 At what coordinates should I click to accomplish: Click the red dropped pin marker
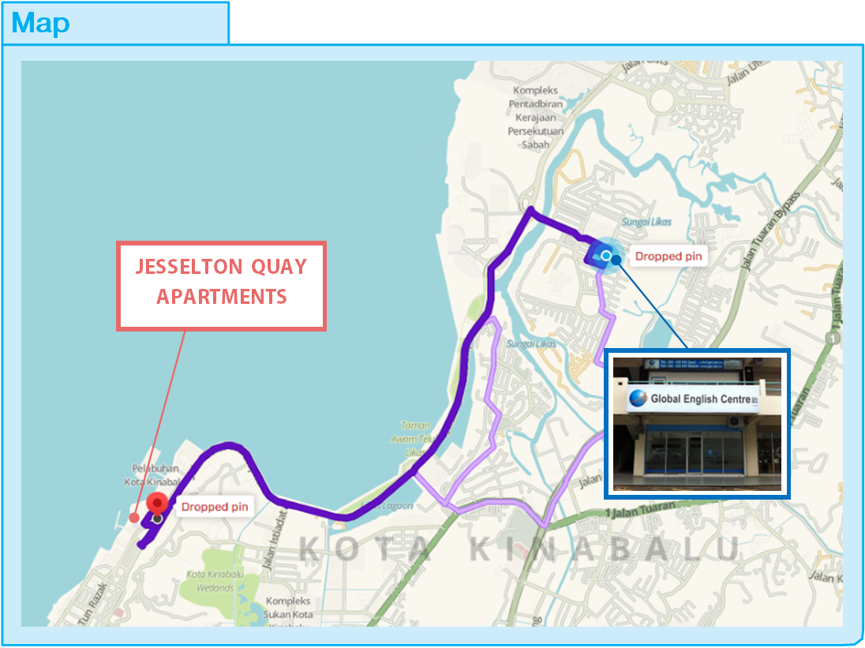click(x=158, y=504)
